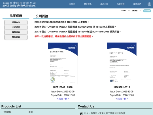Download the ISO 9001-2015 certificate via 點我下載

[122, 99]
